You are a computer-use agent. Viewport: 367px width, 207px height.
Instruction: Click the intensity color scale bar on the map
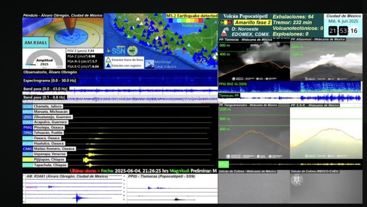186,20
